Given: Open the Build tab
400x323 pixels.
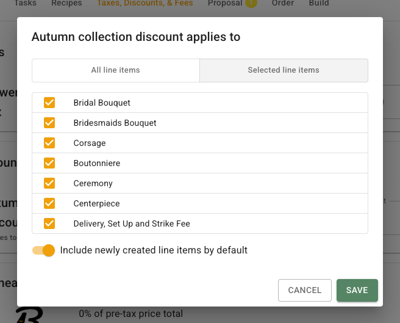Looking at the screenshot, I should [319, 3].
